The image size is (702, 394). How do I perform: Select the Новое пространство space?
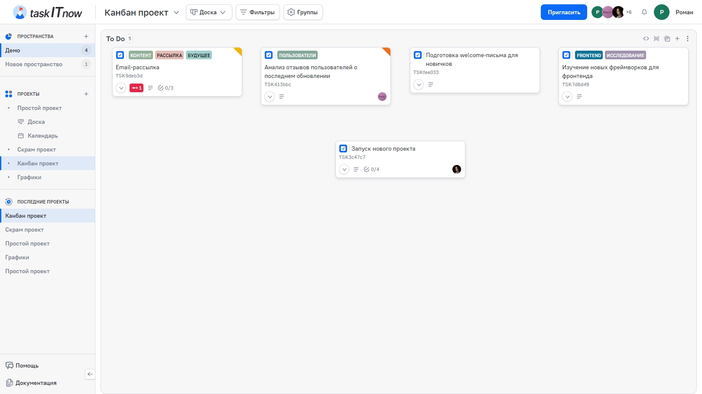34,64
